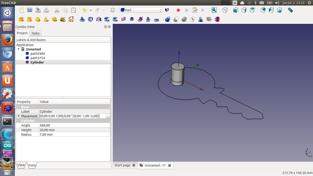Click the Fit All zoom icon
This screenshot has width=313, height=176.
214,10
